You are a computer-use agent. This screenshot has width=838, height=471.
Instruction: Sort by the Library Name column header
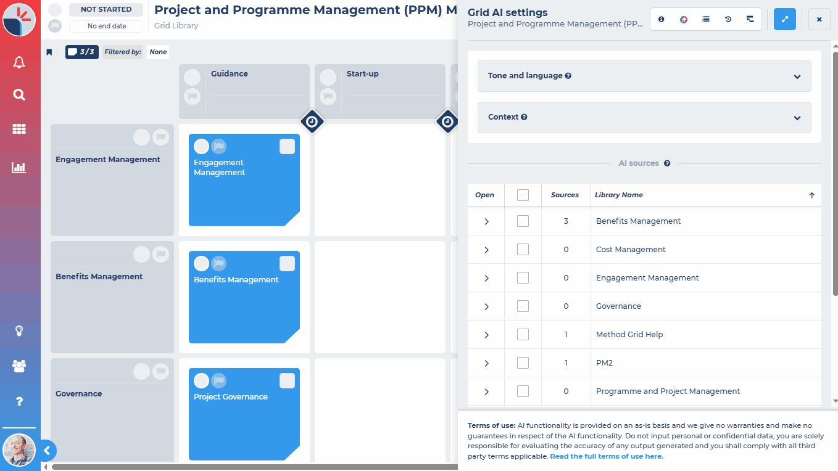[619, 195]
